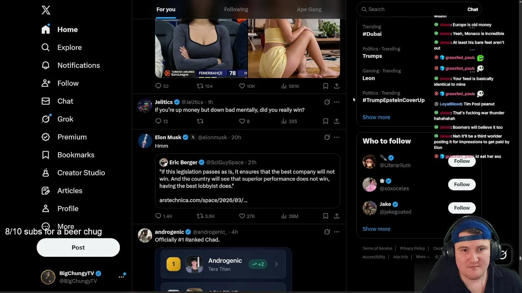Open Chat in sidebar
Viewport: 522px width, 293px height.
(x=57, y=101)
